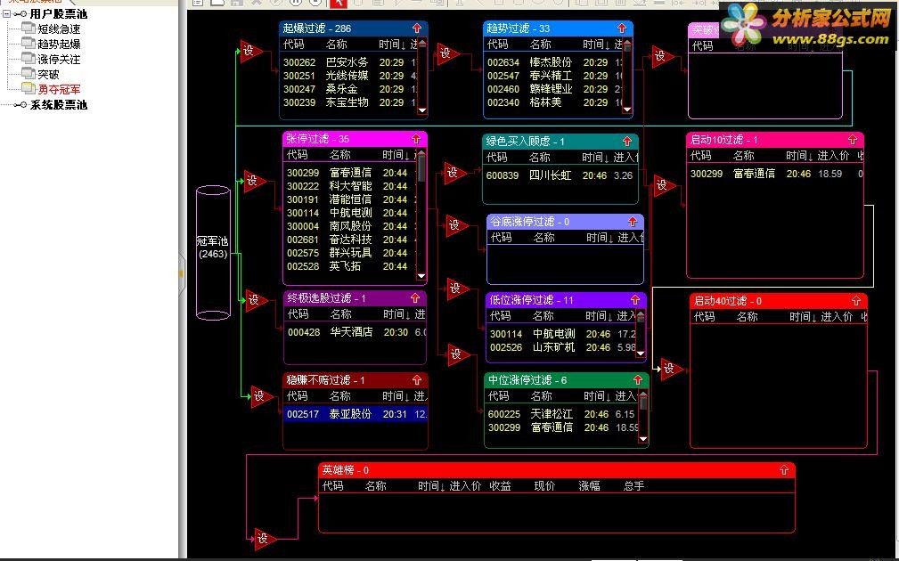Collapse the 用户股票池 tree node
The image size is (899, 561).
6,13
